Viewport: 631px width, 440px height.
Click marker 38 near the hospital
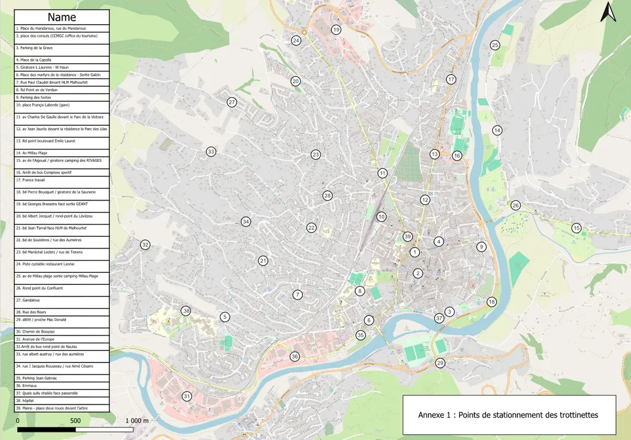click(x=186, y=311)
